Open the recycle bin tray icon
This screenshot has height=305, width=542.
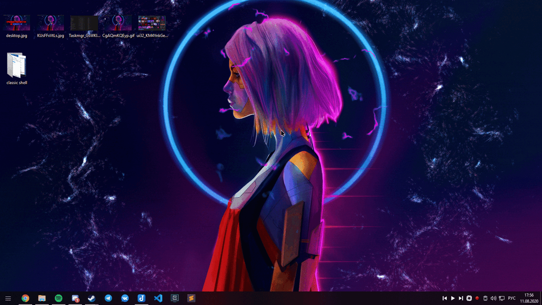coord(485,298)
